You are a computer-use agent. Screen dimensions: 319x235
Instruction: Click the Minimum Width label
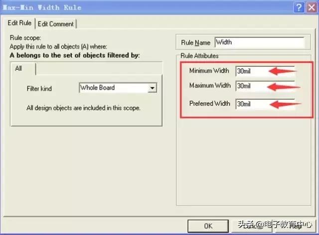coord(209,71)
